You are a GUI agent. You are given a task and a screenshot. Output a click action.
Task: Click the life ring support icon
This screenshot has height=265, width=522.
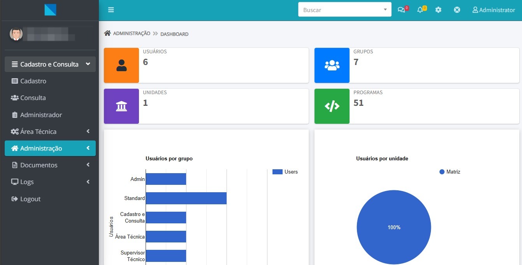pos(457,10)
